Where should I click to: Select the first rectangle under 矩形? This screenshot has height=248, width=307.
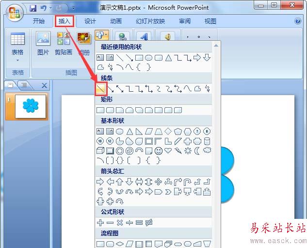tap(100, 110)
